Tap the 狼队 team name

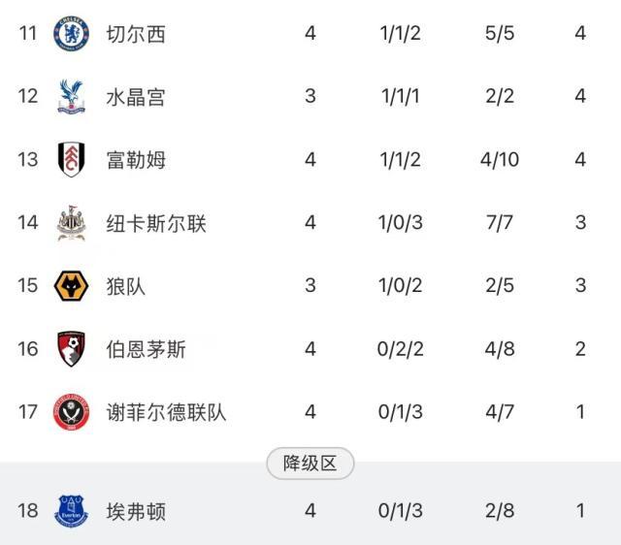coord(126,286)
